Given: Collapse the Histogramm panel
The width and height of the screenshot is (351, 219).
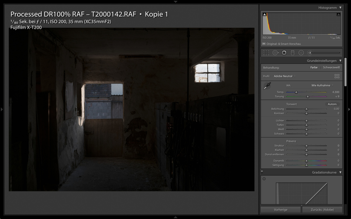Looking at the screenshot, I should tap(340, 8).
